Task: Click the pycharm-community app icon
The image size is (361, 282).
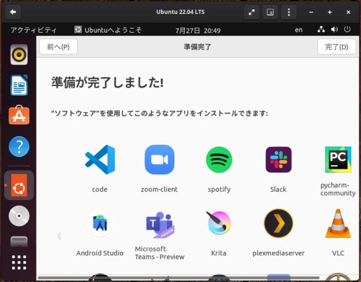Action: pos(338,159)
